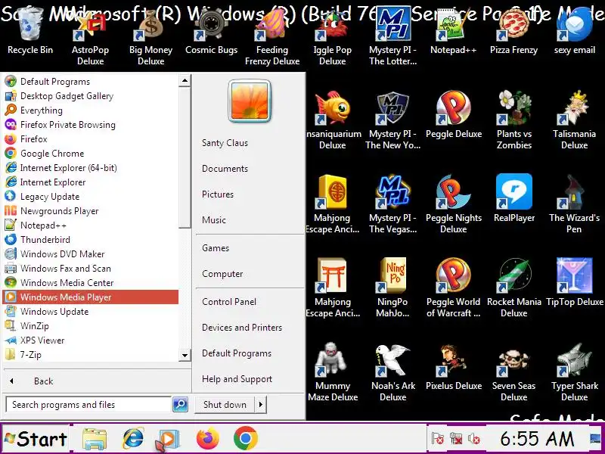Viewport: 605px width, 454px height.
Task: Open Windows Explorer on the taskbar
Action: click(x=95, y=439)
